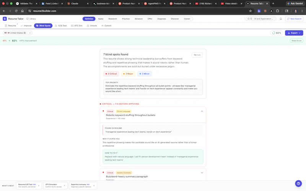This screenshot has width=306, height=191.
Task: Open the Advance tab
Action: (138, 19)
